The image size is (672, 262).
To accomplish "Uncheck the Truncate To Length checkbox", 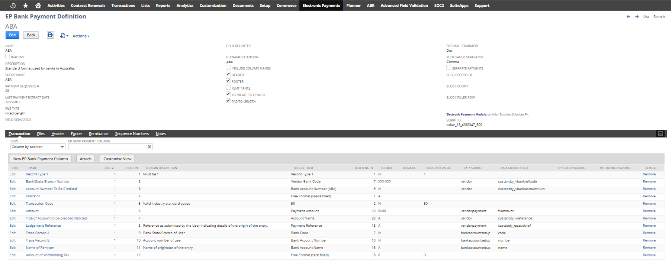I will click(228, 94).
